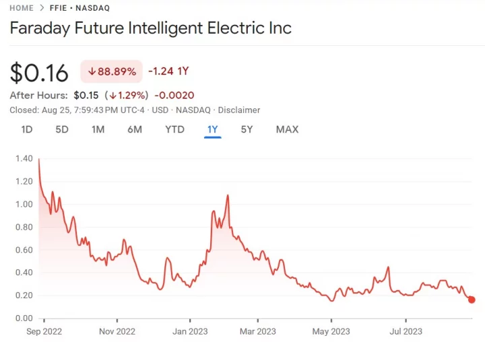Screen dimensions: 485x342
Task: Switch to the 1D time range
Action: pos(27,129)
